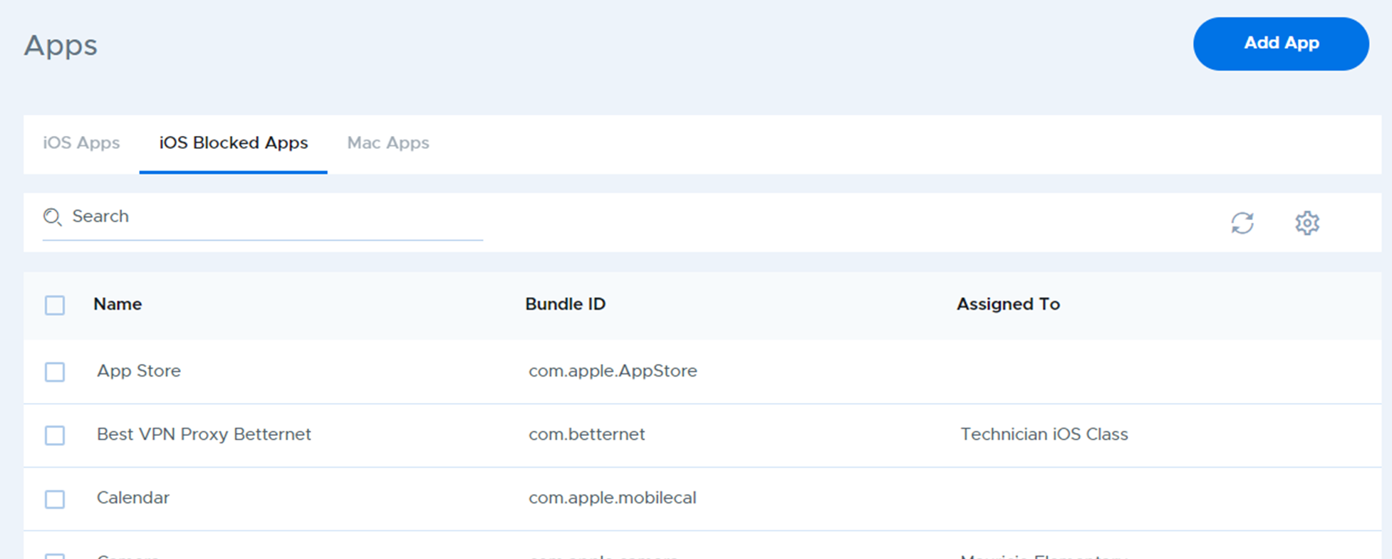Open the iOS Blocked Apps tab

click(x=234, y=143)
